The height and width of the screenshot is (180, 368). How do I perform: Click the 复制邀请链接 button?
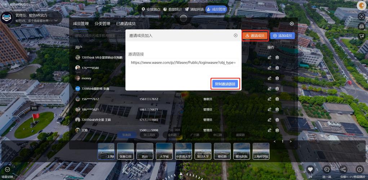coord(225,84)
